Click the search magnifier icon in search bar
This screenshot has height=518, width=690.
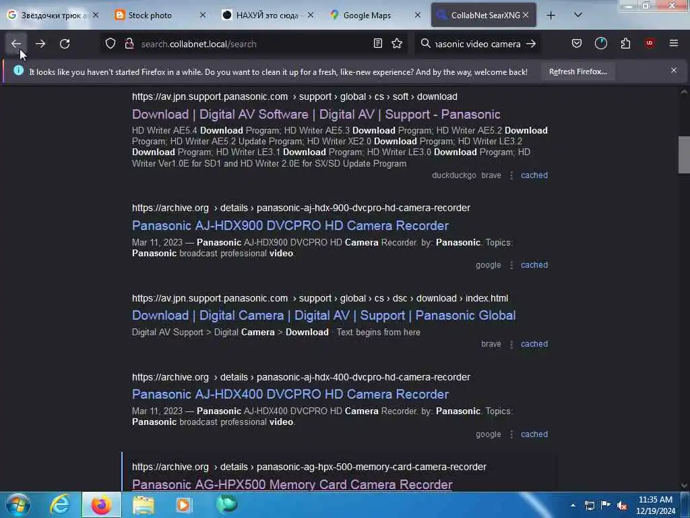(x=426, y=44)
